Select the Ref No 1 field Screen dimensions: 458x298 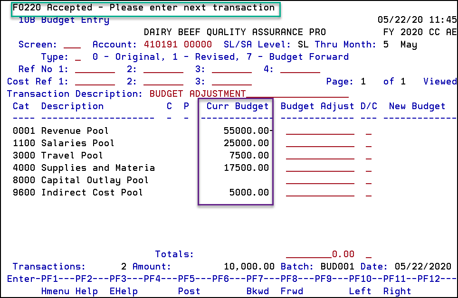coord(95,70)
